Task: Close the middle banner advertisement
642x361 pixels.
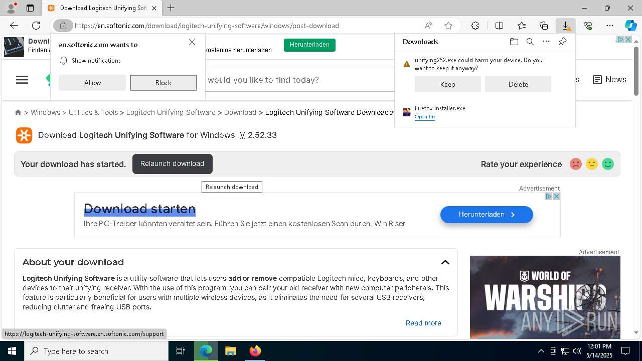Action: click(x=556, y=196)
